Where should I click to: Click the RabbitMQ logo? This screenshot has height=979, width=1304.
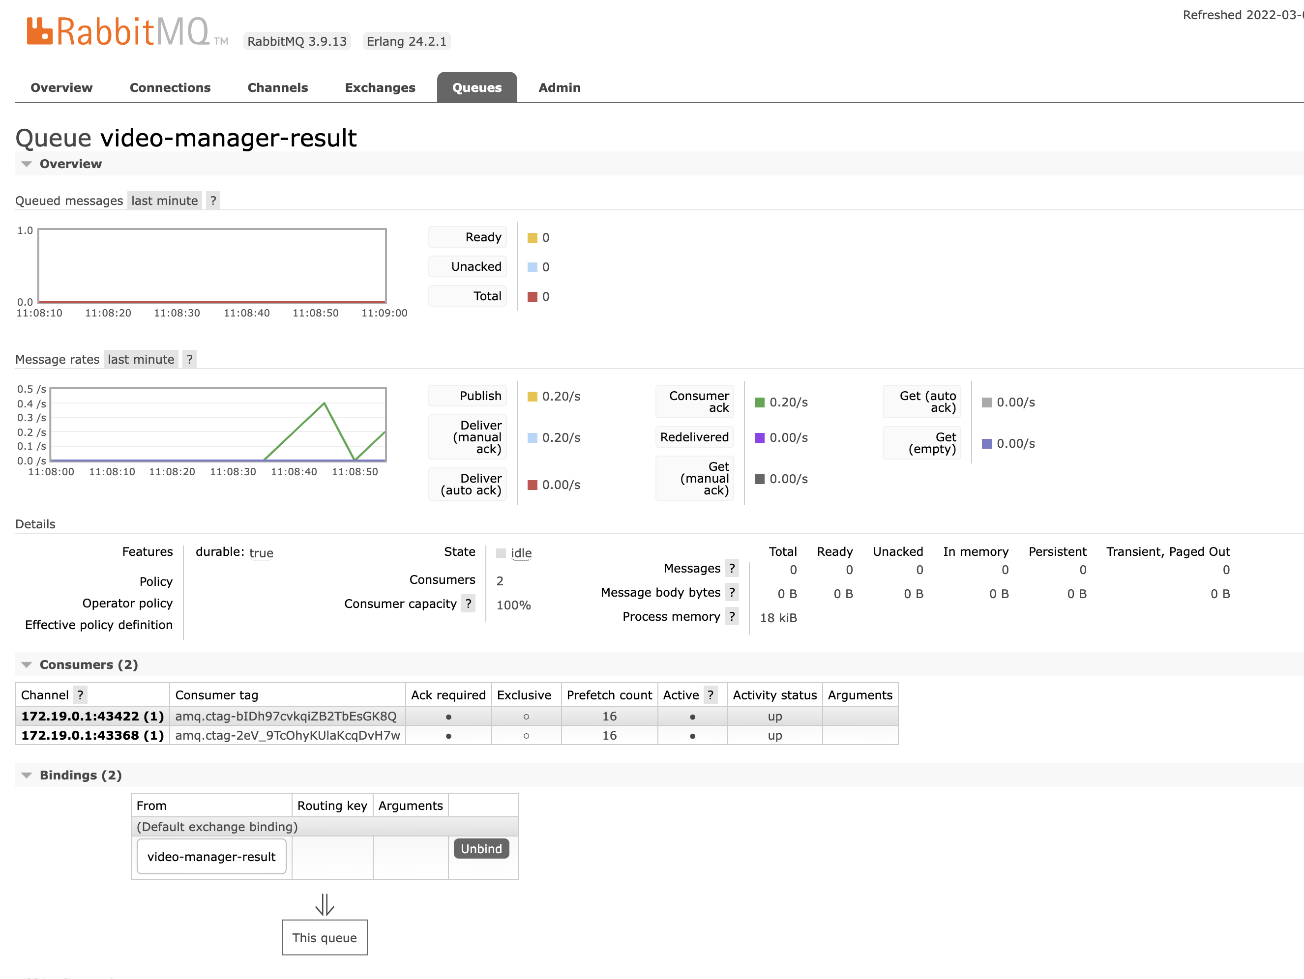point(127,32)
